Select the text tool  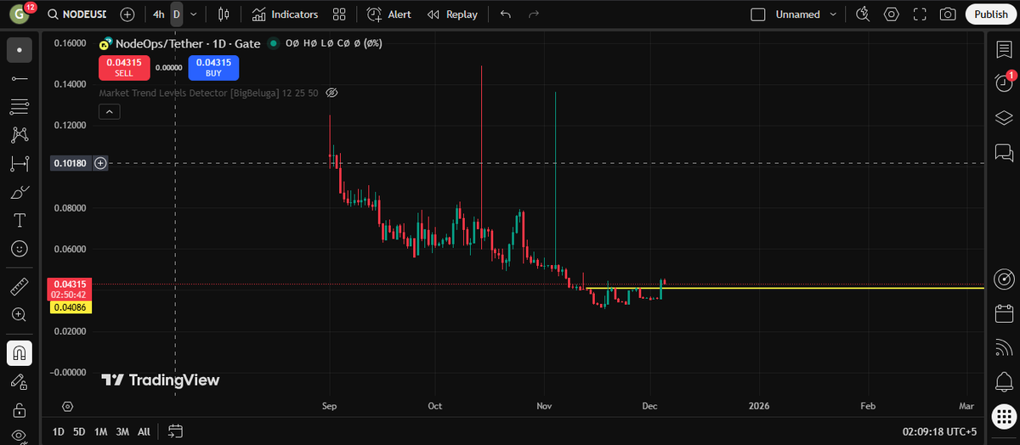(20, 220)
